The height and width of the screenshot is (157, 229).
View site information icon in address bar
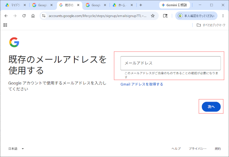coord(44,16)
